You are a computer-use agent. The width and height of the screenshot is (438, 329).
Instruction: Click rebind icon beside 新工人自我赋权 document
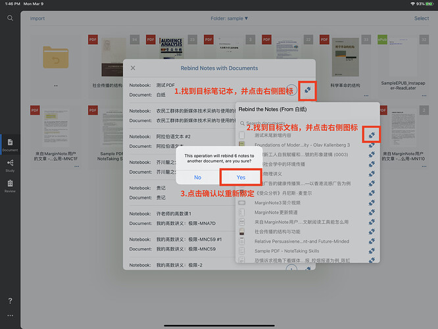[x=372, y=155]
